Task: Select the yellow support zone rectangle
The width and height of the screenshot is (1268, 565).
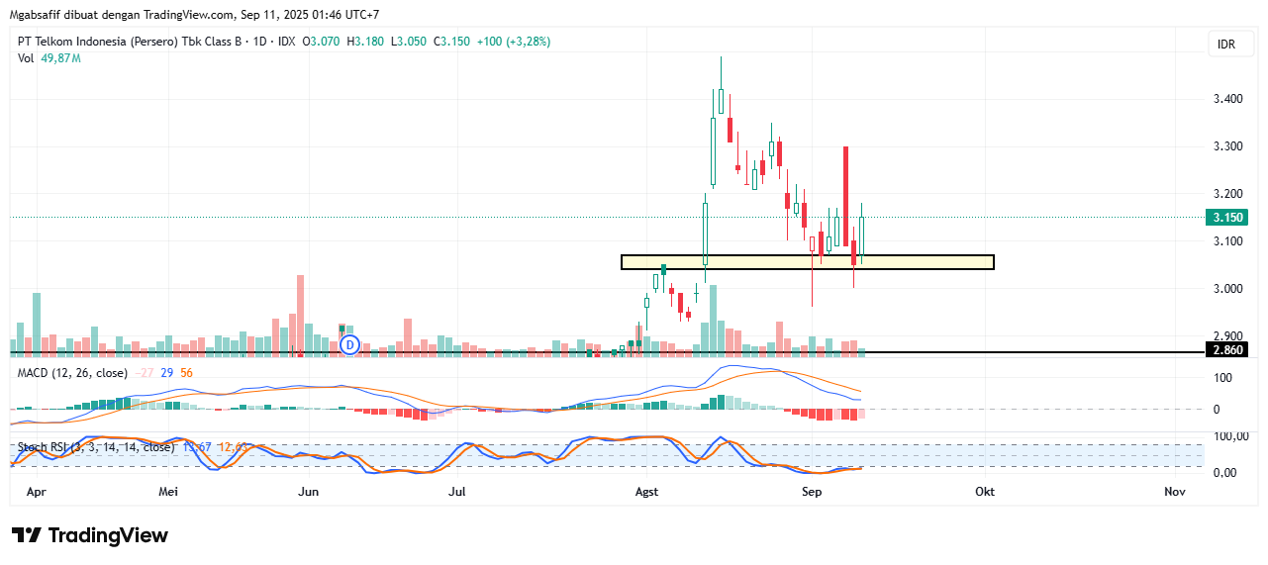Action: pyautogui.click(x=807, y=262)
